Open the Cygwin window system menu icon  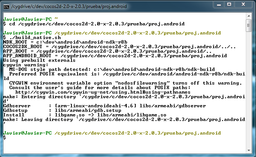point(6,7)
